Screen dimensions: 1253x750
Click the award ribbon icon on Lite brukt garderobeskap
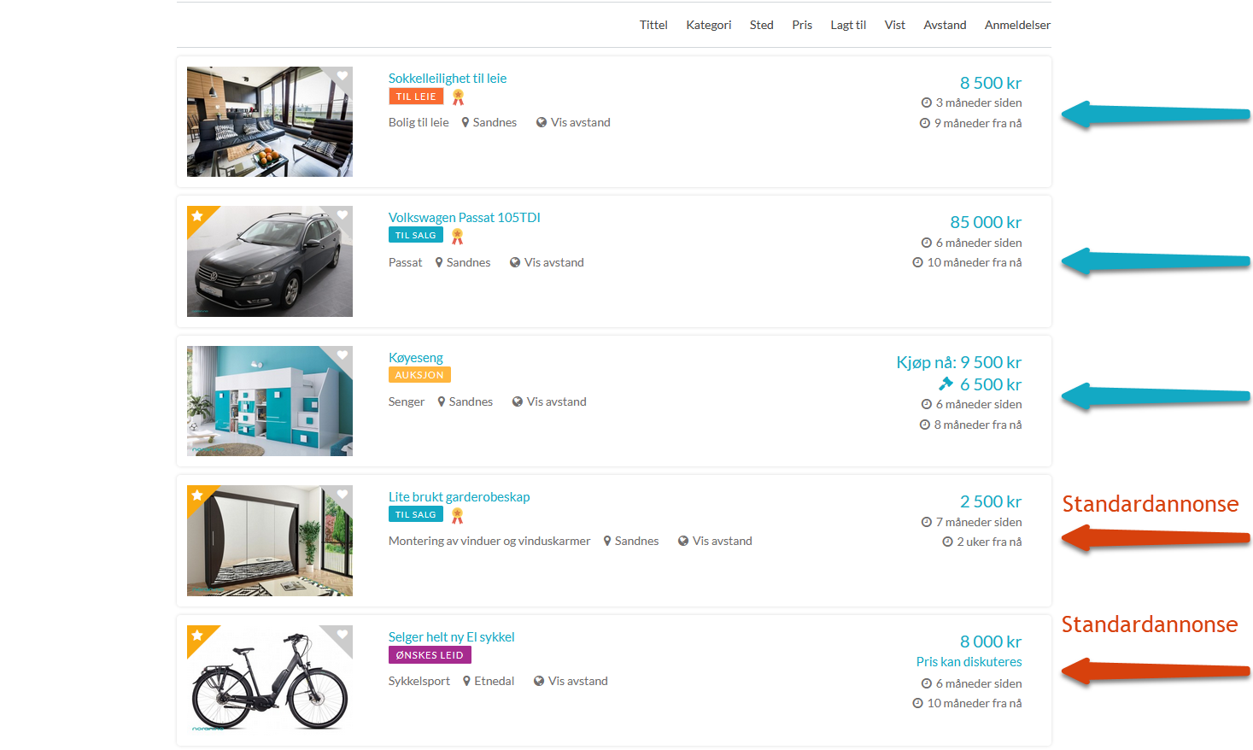(x=457, y=515)
